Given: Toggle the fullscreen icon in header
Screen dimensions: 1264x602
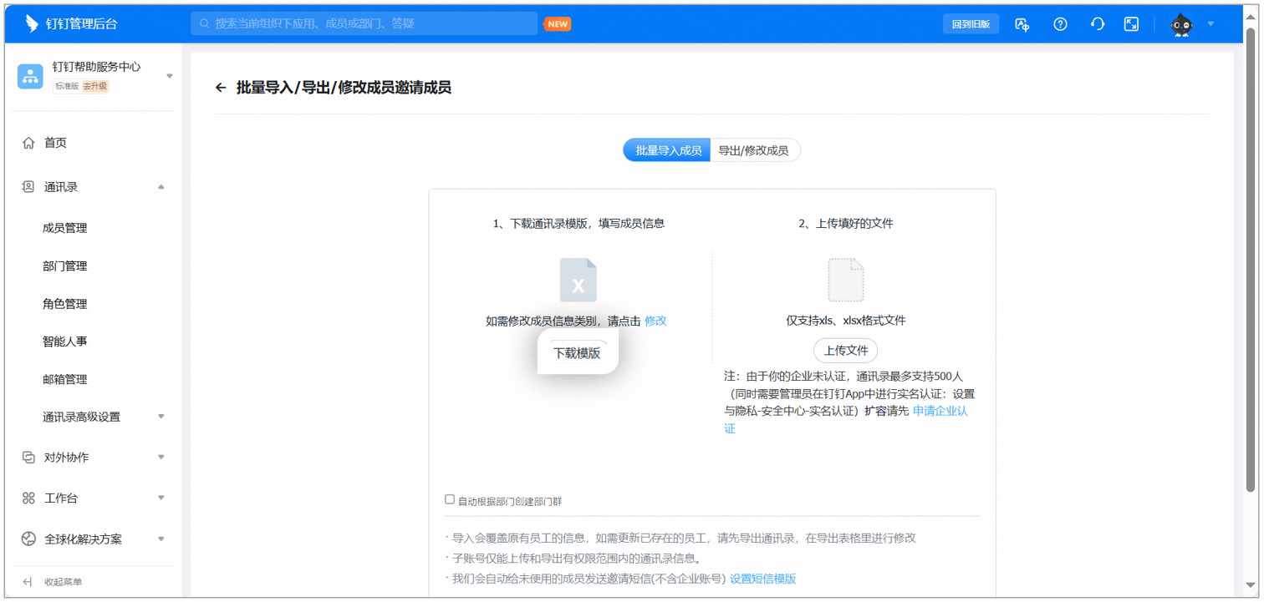Looking at the screenshot, I should (x=1131, y=24).
